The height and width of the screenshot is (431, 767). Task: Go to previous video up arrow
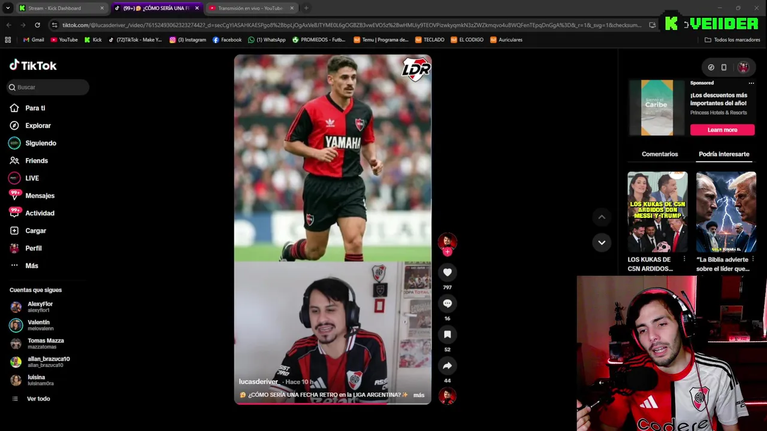(x=602, y=217)
